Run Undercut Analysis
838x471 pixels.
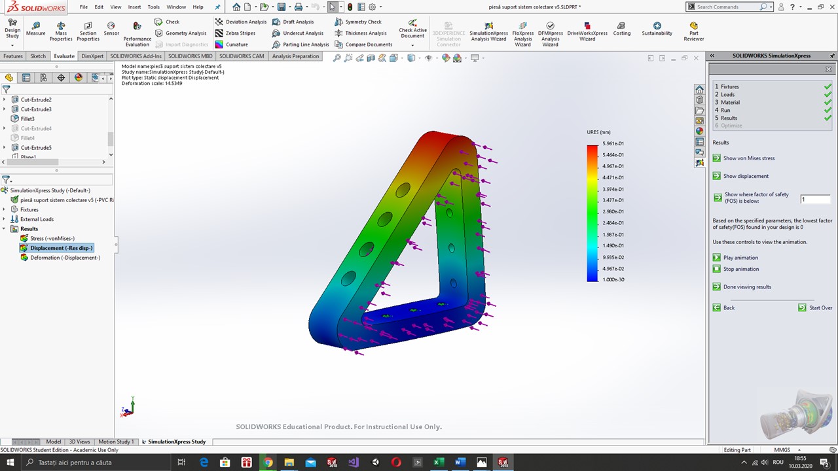pyautogui.click(x=298, y=33)
